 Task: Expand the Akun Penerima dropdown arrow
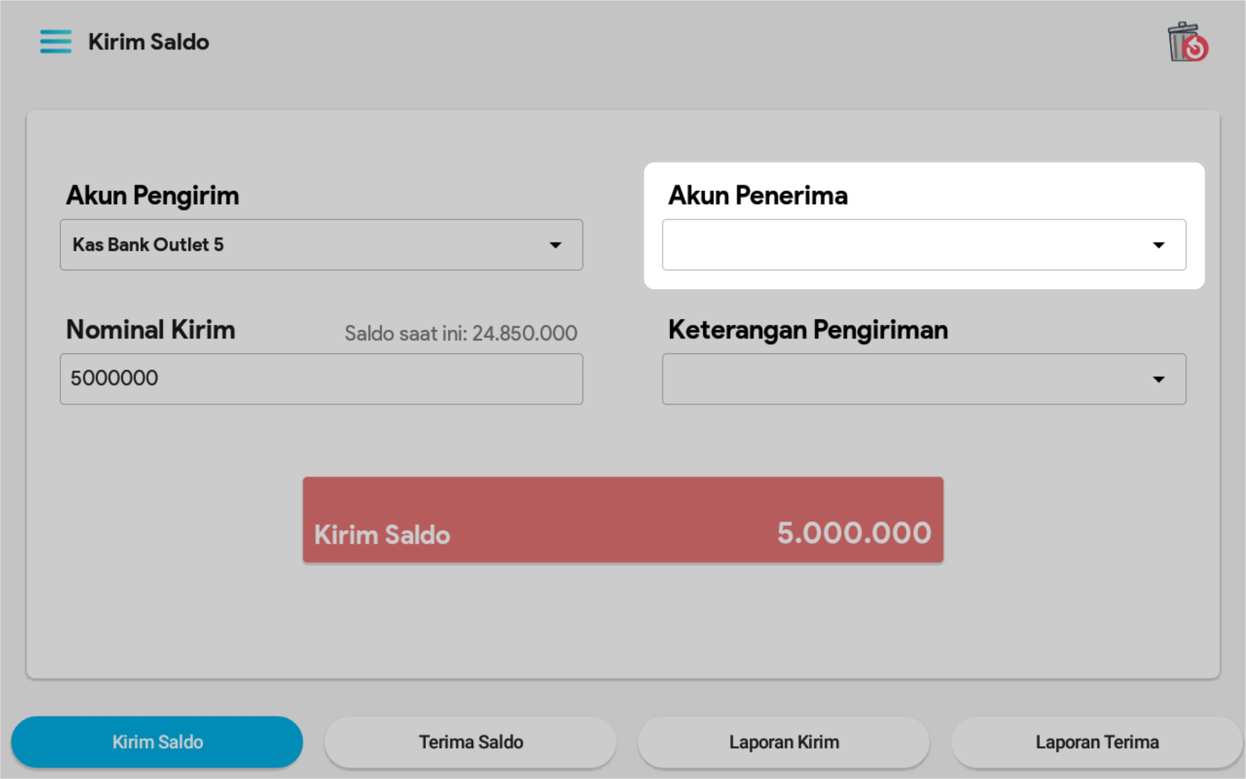click(x=1158, y=245)
